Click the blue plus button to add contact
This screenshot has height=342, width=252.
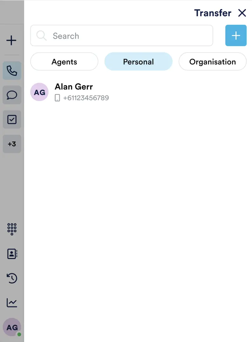pos(236,36)
